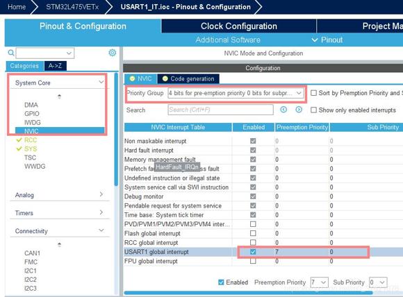Enable PVD/PVM1/PVM2/PVM3/PVM4 interrupt checkbox

tap(253, 224)
